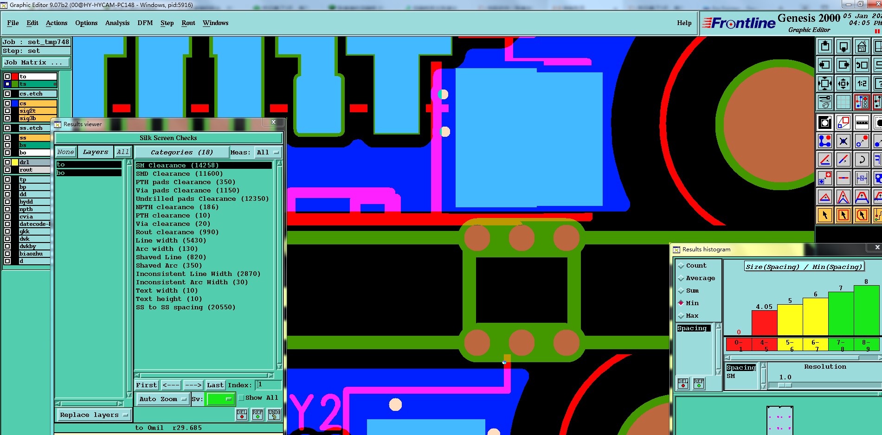Open the Auto Zoom dropdown
The height and width of the screenshot is (435, 882).
[163, 399]
